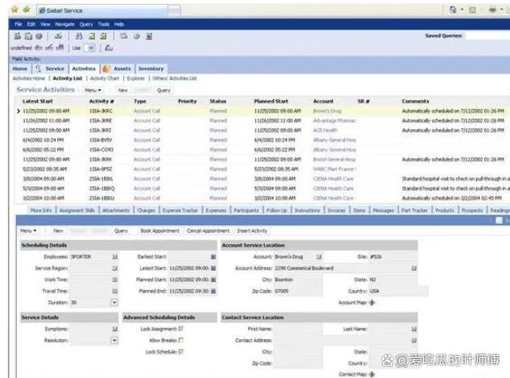The height and width of the screenshot is (378, 510).
Task: Open the Latest Start calendar icon
Action: pos(213,268)
